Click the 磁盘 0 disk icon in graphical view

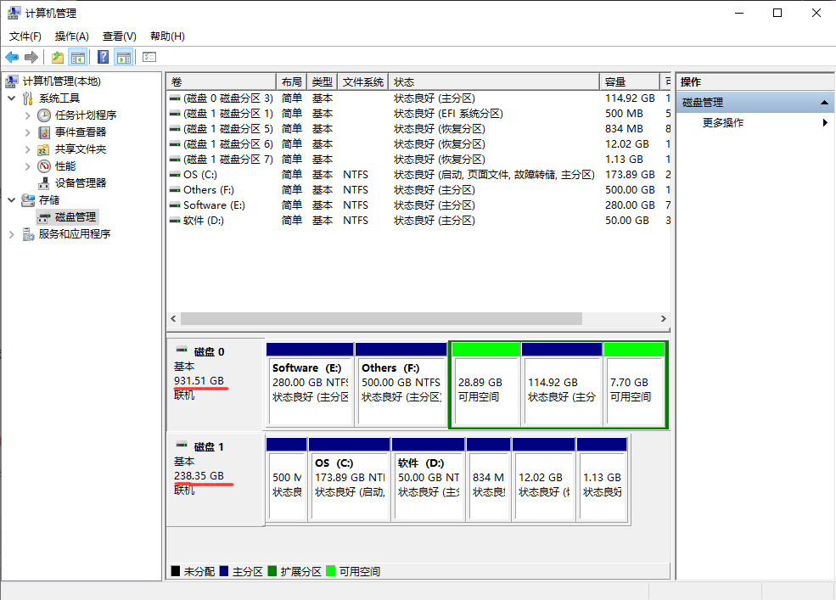pyautogui.click(x=182, y=350)
